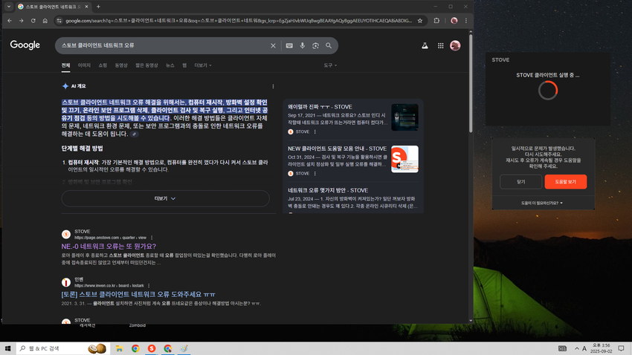This screenshot has width=632, height=355.
Task: Switch to 이미지 results tab
Action: tap(84, 65)
